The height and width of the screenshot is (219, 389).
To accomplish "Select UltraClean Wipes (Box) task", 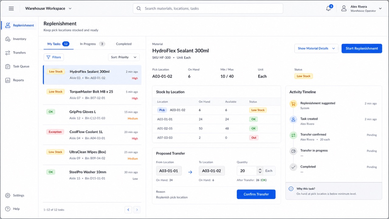I will pyautogui.click(x=92, y=155).
